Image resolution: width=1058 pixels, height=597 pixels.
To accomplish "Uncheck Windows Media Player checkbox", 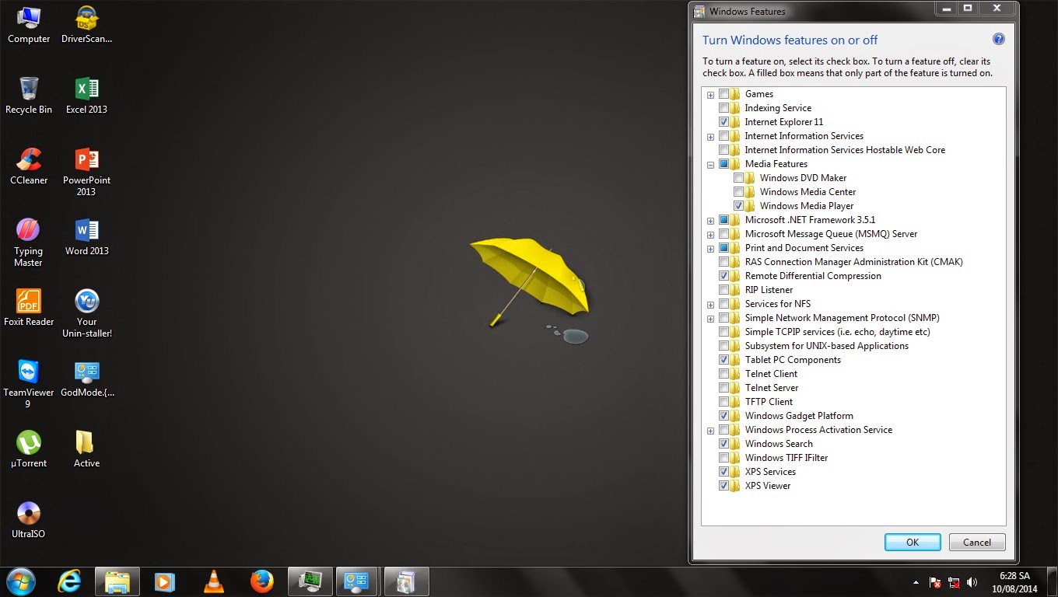I will coord(739,206).
